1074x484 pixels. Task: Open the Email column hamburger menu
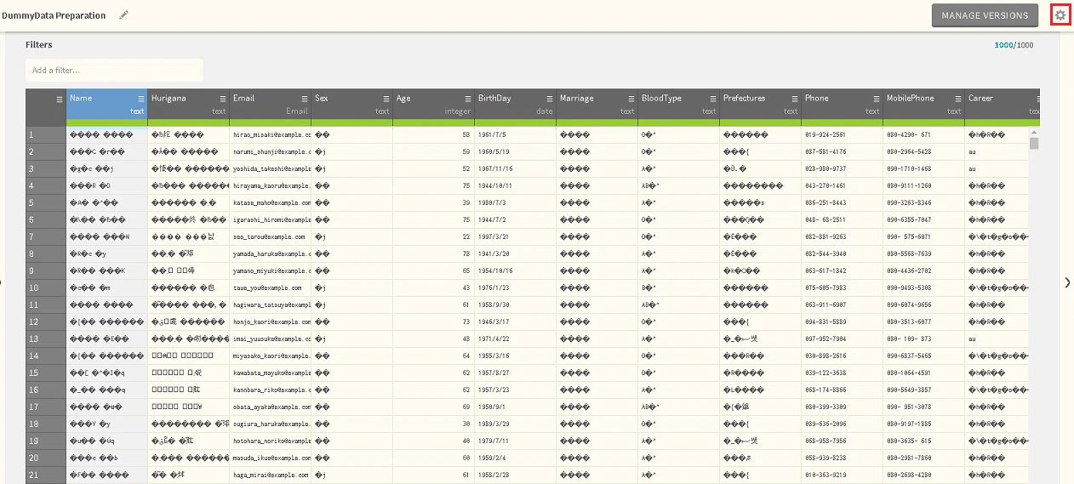(x=305, y=99)
